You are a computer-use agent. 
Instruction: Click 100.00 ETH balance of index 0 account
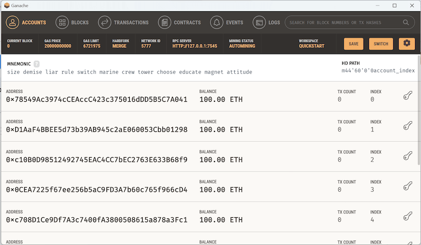point(221,99)
